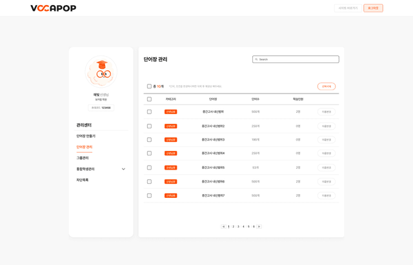Go to previous pages with « arrow
Screen dimensions: 413x265
(x=224, y=226)
